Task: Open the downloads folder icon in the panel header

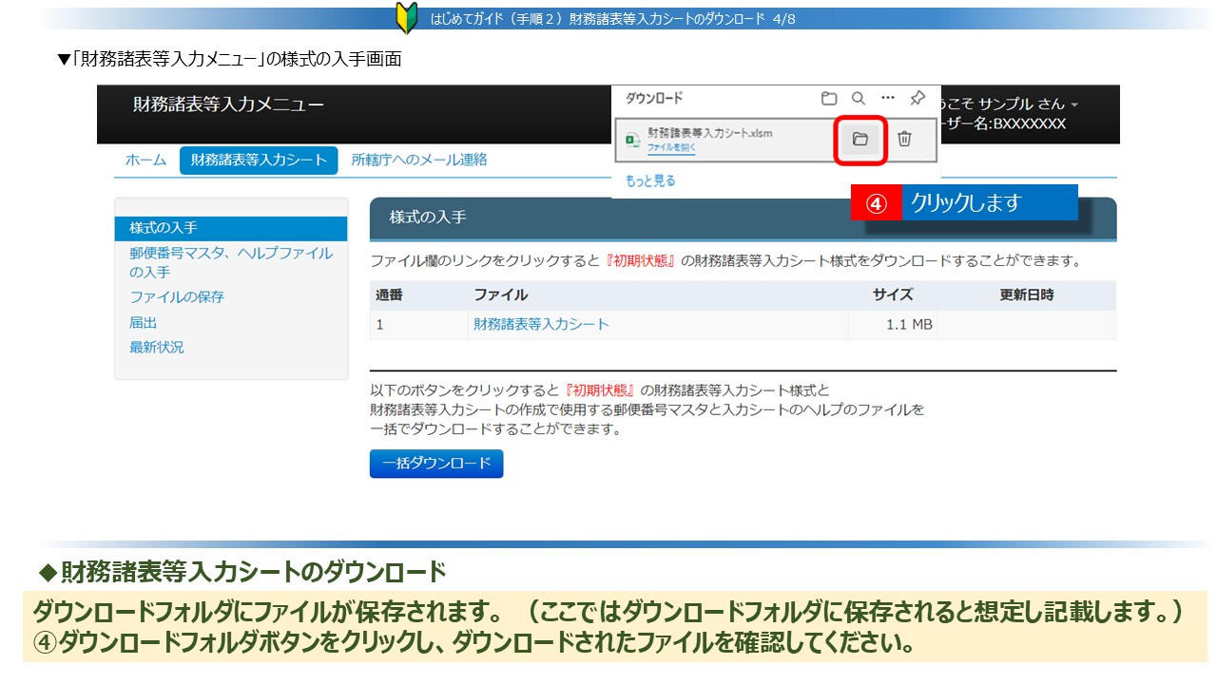Action: [x=829, y=98]
